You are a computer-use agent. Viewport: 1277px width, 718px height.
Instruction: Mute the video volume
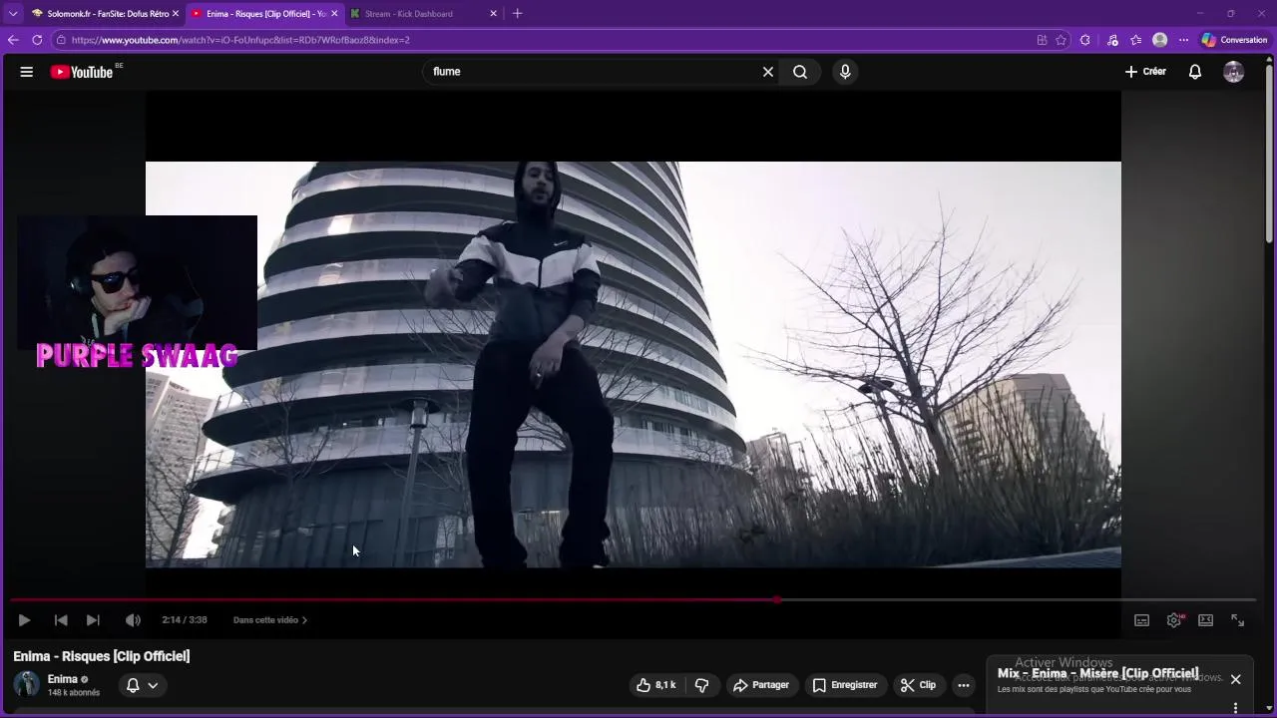click(x=133, y=620)
